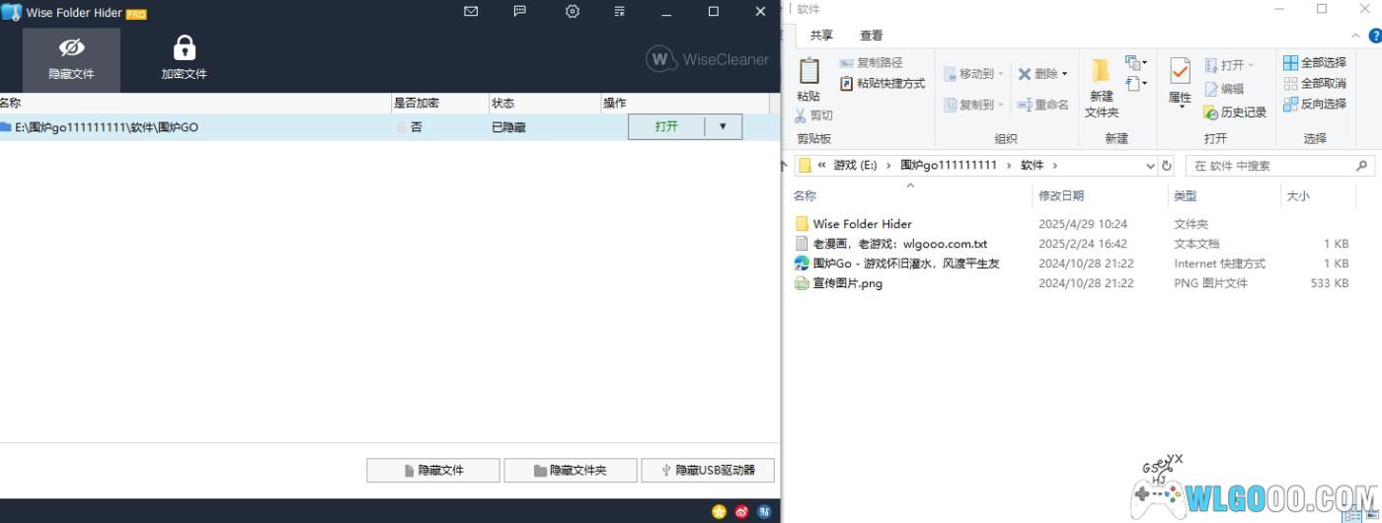Open the Delete (删除) dropdown arrow
1382x523 pixels.
pyautogui.click(x=1065, y=74)
